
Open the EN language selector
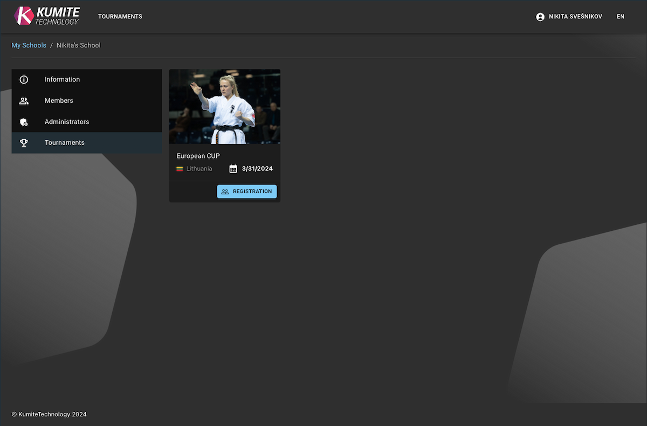pos(621,17)
